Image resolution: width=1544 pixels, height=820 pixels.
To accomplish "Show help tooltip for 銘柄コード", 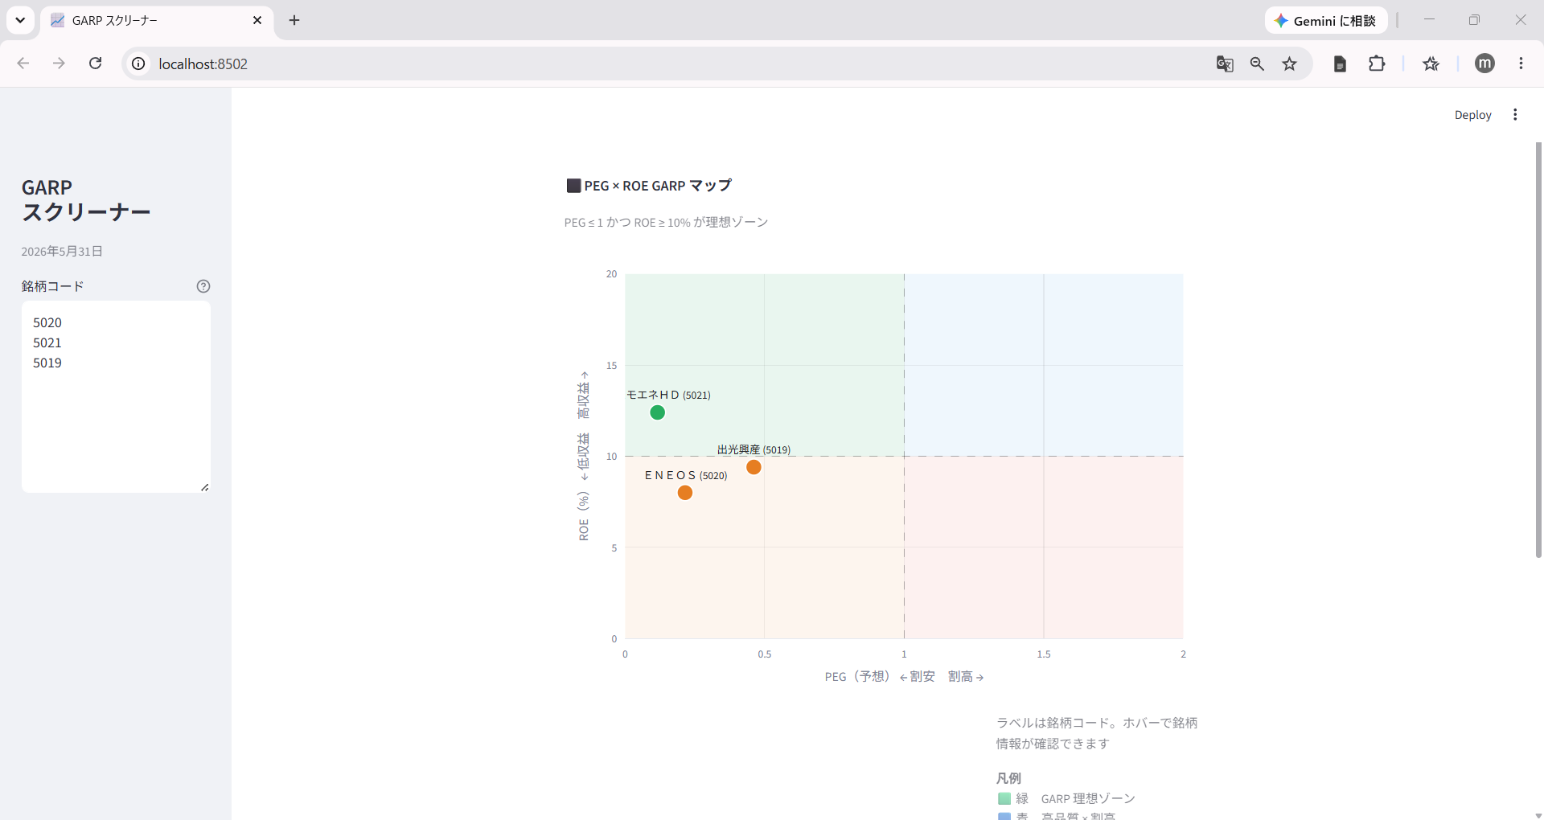I will 203,286.
